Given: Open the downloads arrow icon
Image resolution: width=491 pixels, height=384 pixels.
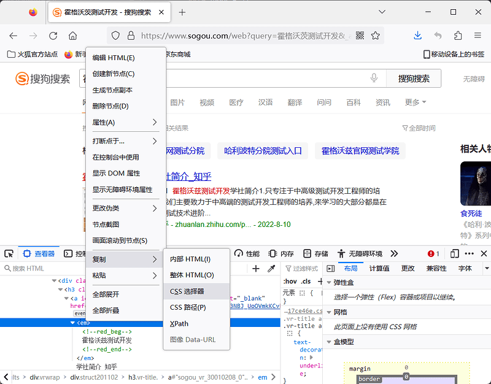Looking at the screenshot, I should tap(417, 36).
